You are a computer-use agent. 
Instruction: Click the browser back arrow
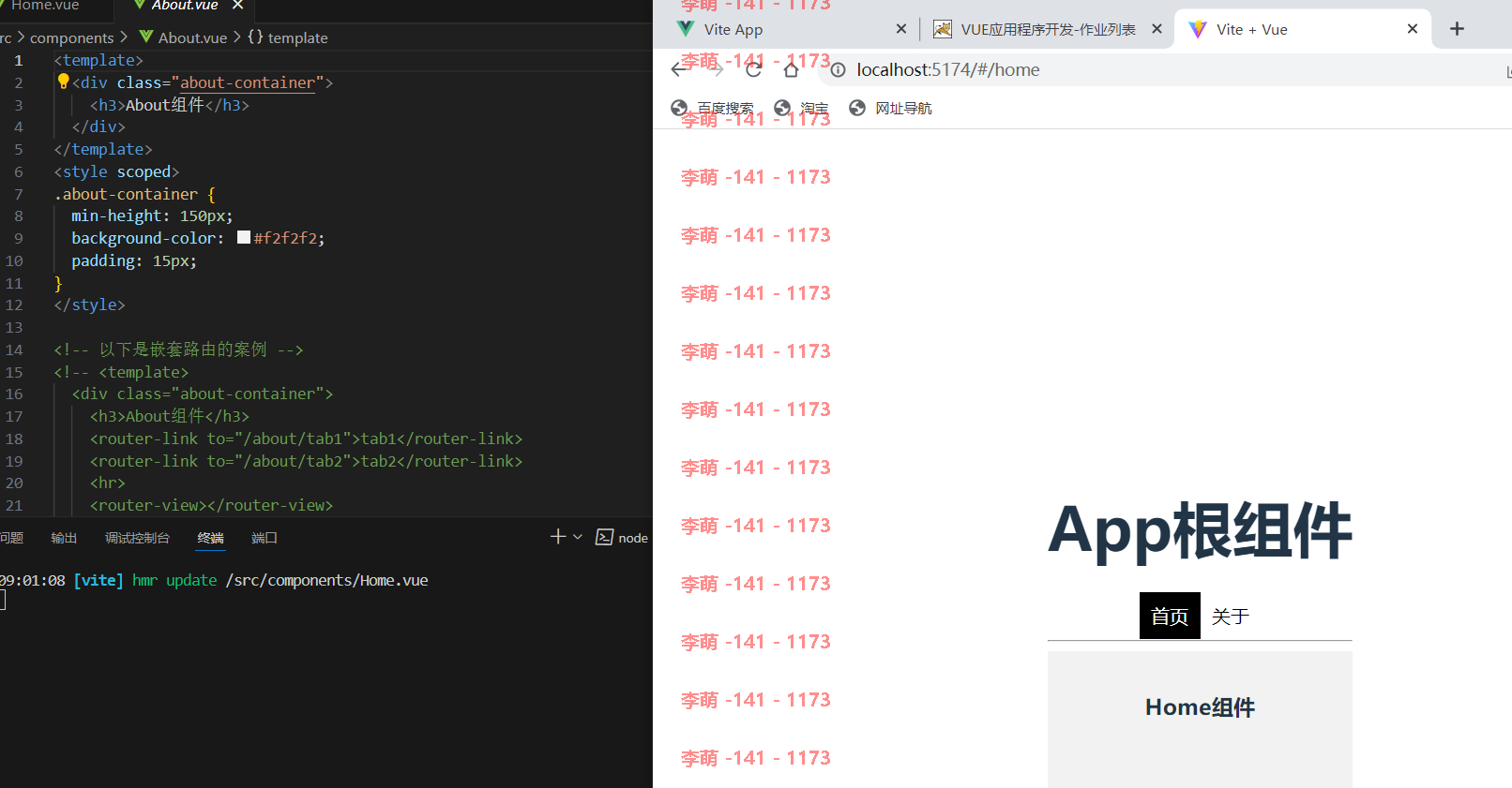(680, 69)
